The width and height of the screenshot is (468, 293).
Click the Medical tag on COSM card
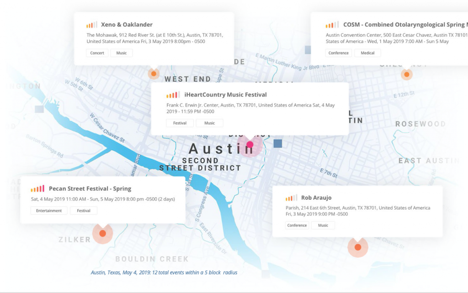367,53
